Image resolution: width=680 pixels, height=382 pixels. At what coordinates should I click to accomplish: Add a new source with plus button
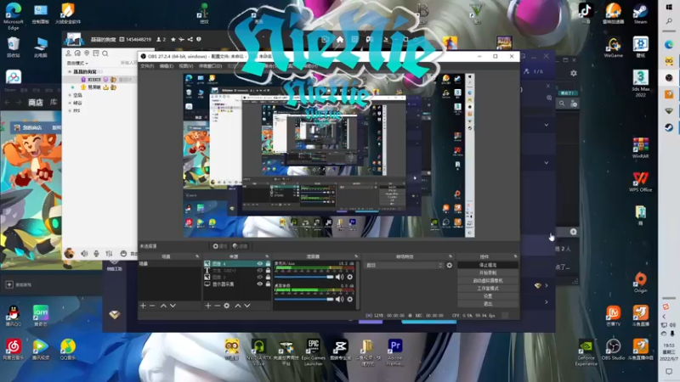[207, 306]
